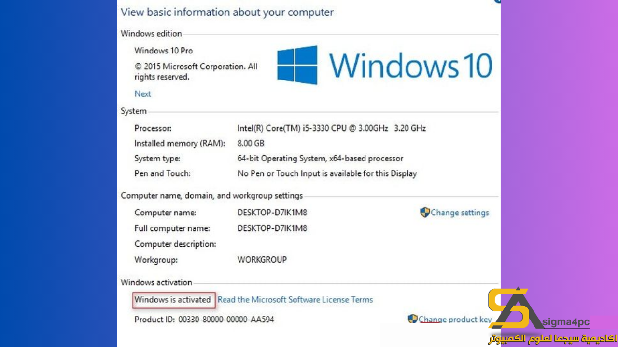Select DESKTOP-D7IK1M8 in the Full computer name row
Image resolution: width=618 pixels, height=347 pixels.
272,228
